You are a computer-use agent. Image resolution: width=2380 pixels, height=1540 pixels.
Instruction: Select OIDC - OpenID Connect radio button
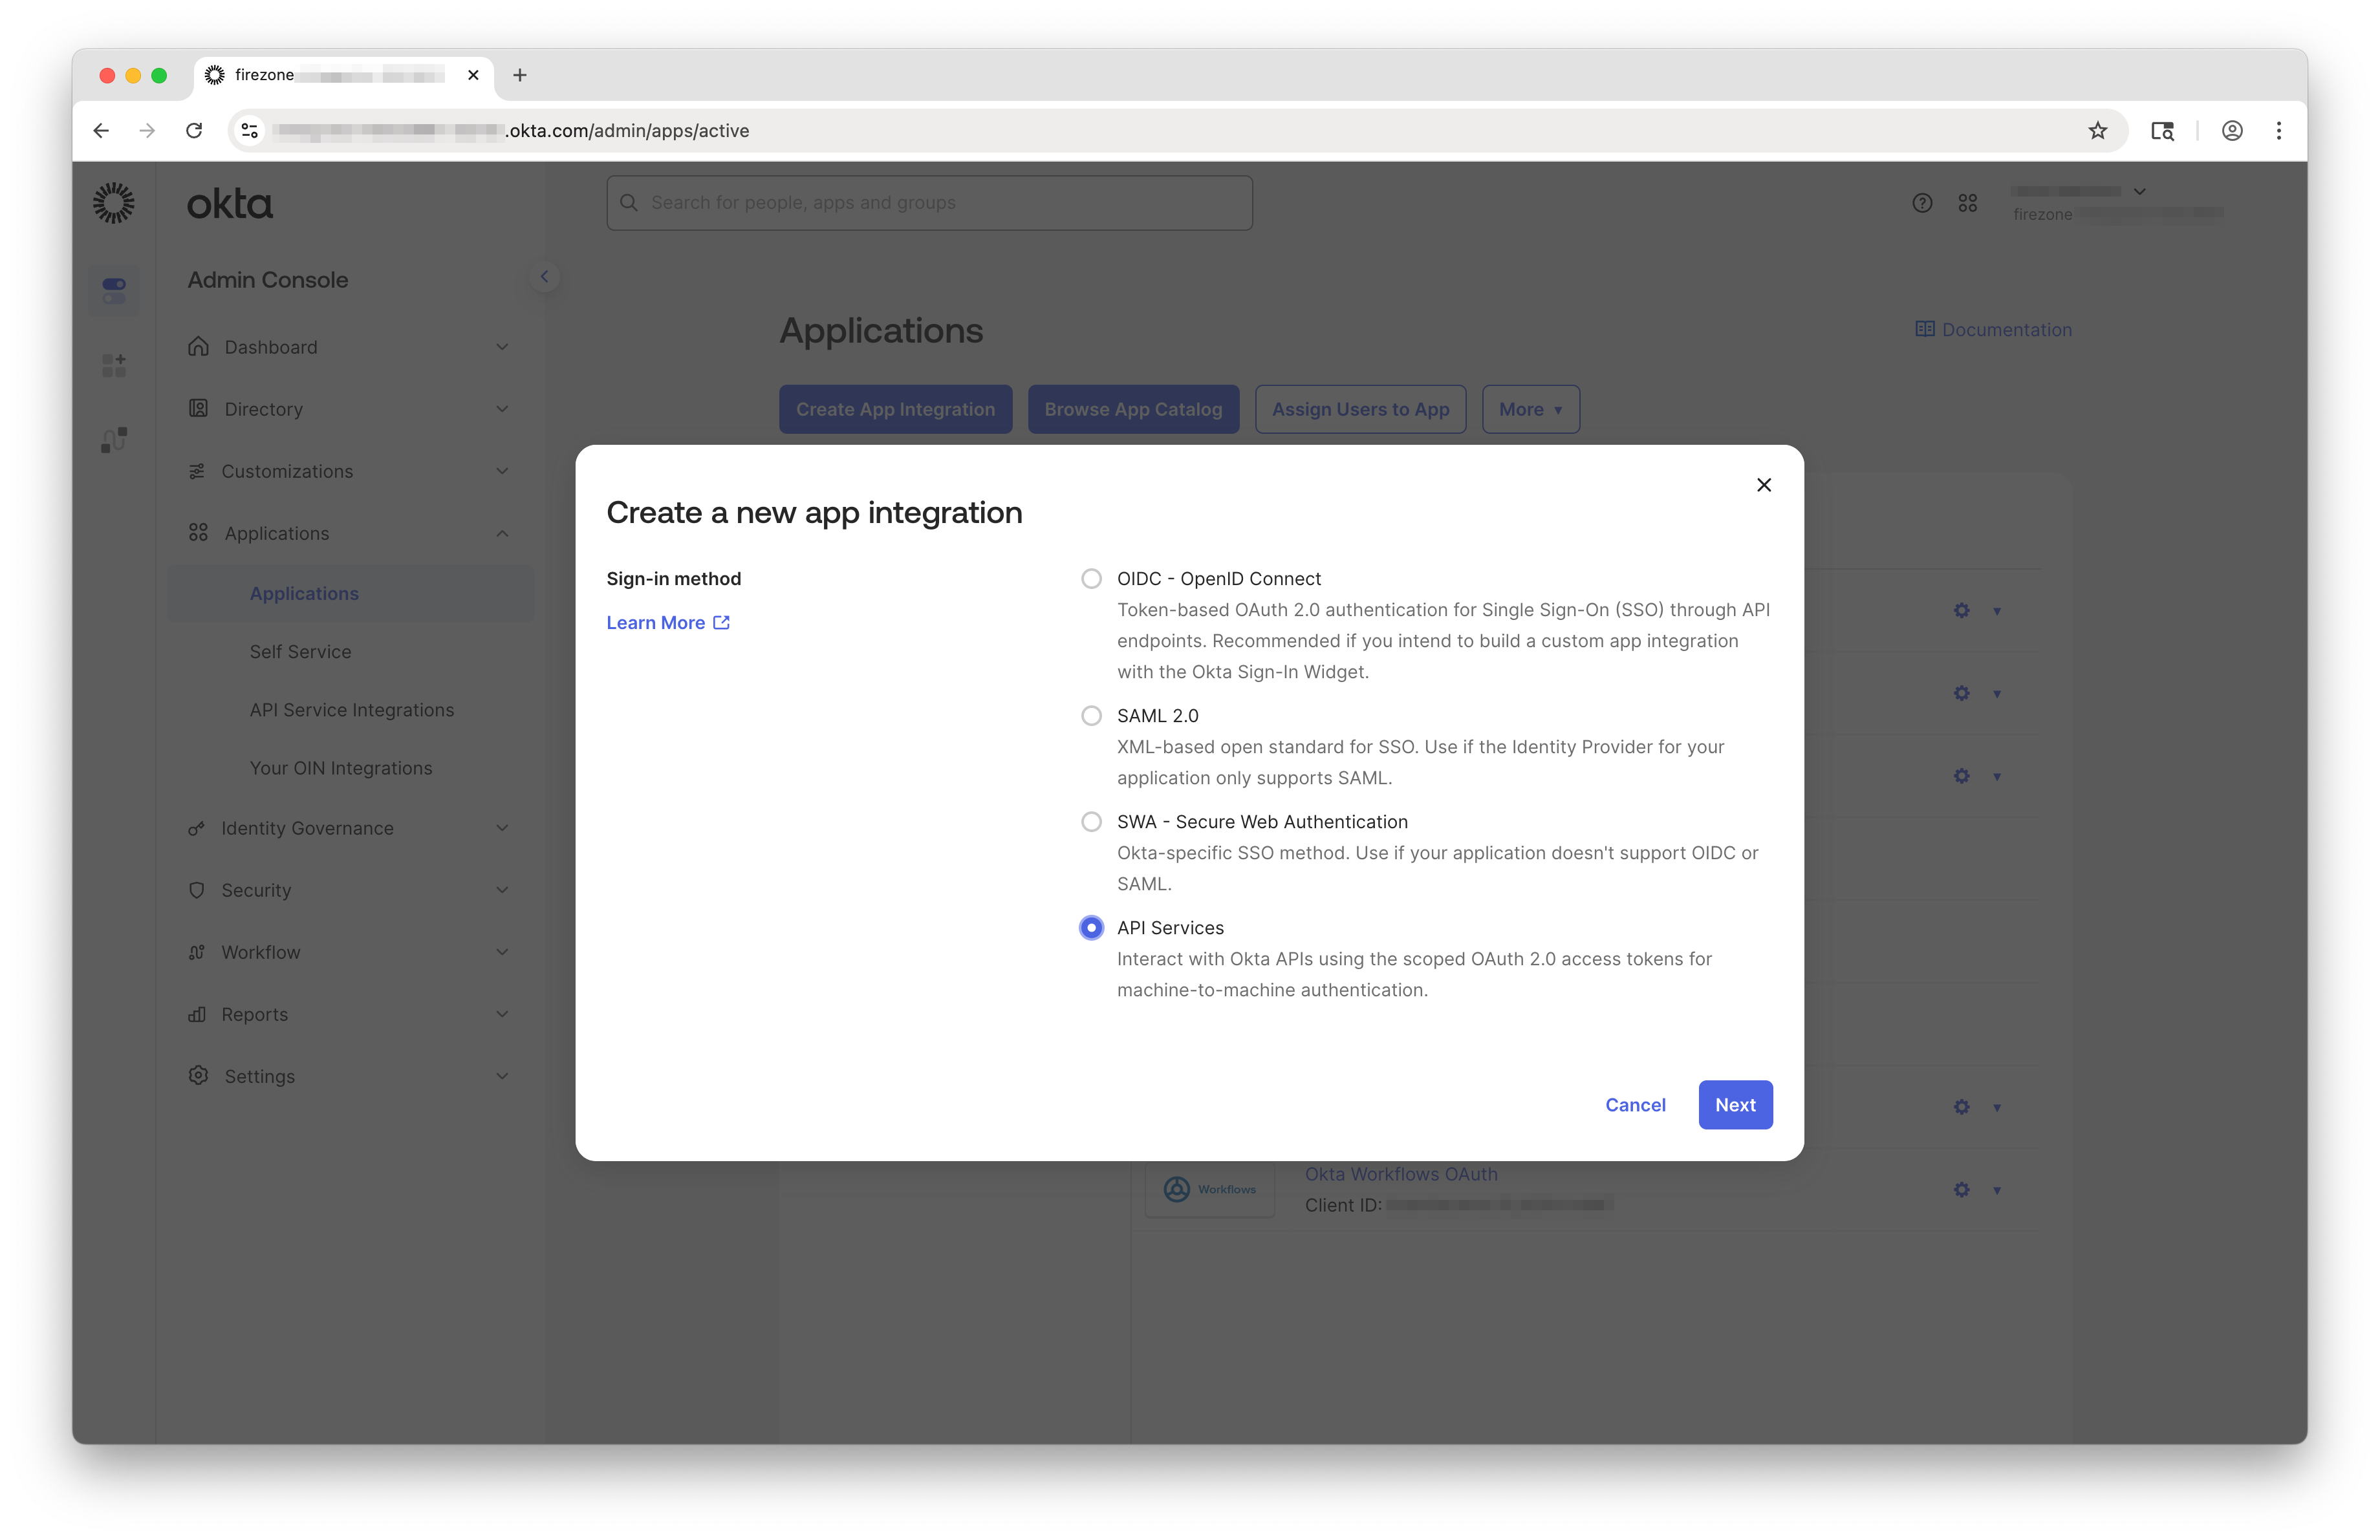click(1091, 579)
